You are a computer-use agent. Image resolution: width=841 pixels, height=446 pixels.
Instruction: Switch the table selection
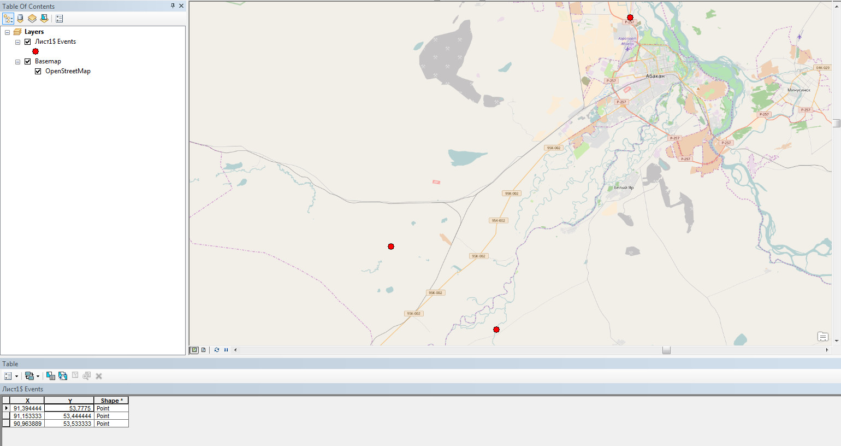coord(63,376)
